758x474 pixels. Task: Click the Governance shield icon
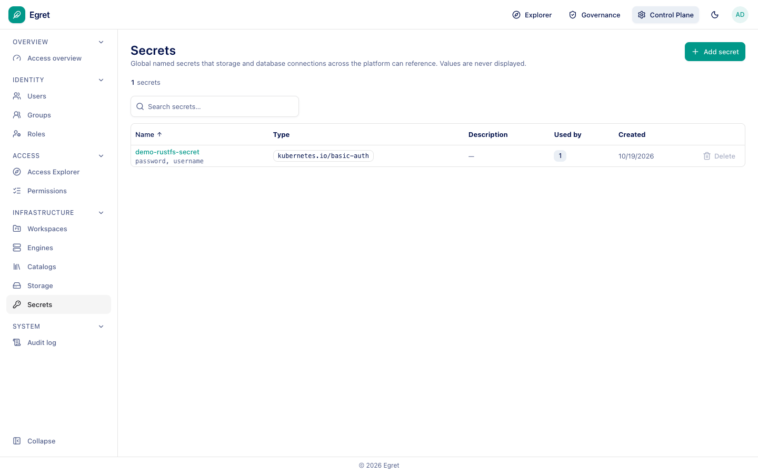[x=573, y=15]
